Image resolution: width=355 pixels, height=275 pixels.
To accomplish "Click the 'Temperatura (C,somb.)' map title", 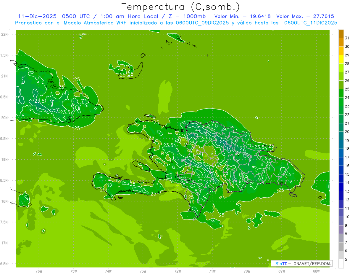I will tap(180, 7).
